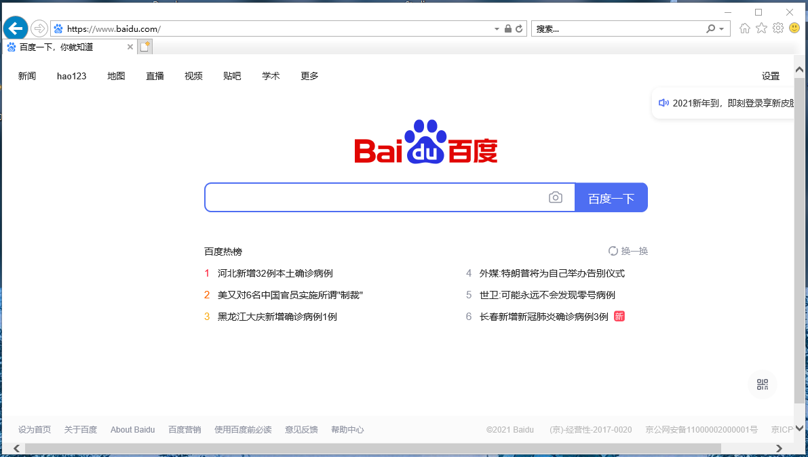The image size is (808, 457).
Task: Click the 换一换 refresh icon
Action: pyautogui.click(x=613, y=251)
